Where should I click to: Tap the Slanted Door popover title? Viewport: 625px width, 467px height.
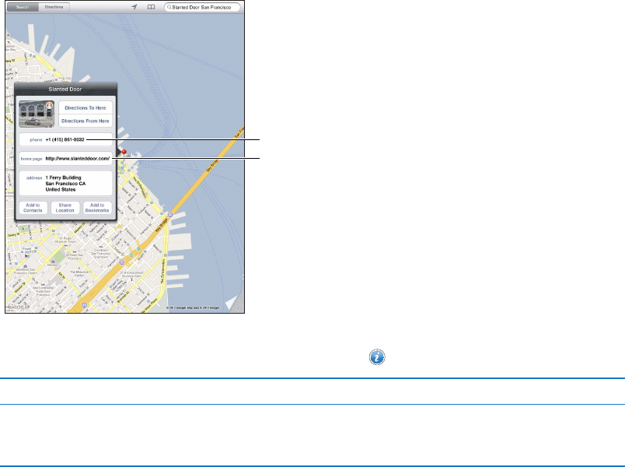pyautogui.click(x=65, y=89)
